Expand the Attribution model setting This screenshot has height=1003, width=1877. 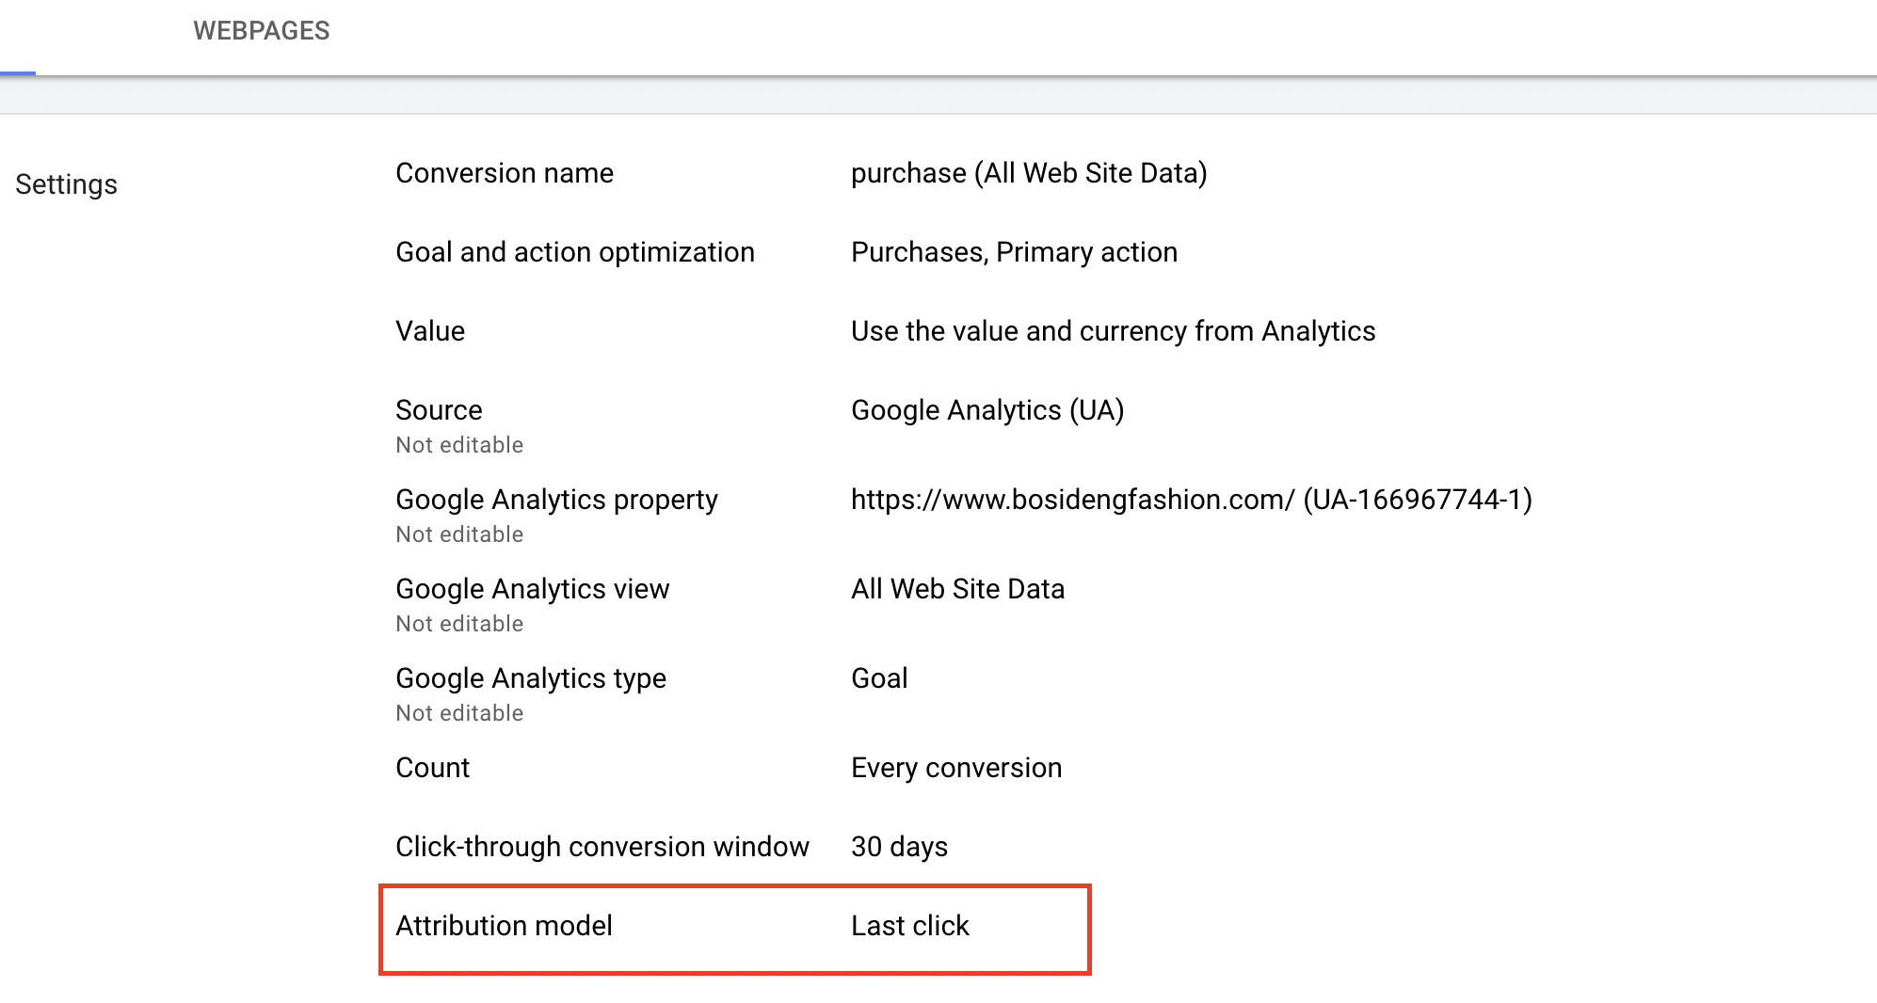click(504, 926)
